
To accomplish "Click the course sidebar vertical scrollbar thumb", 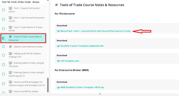I will 48,85.
